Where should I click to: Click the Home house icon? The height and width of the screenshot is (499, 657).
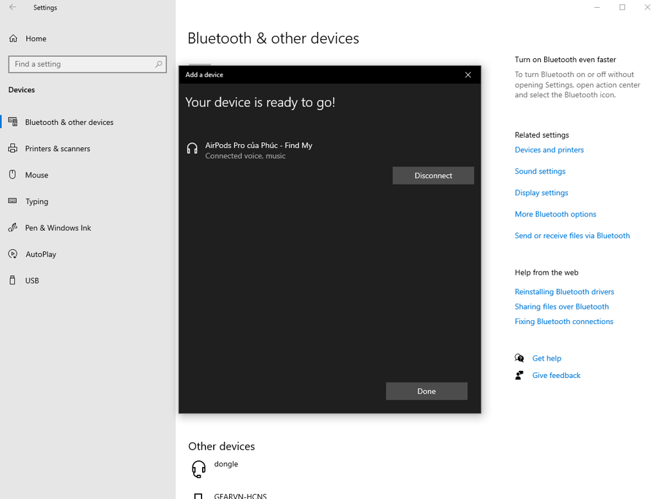pyautogui.click(x=13, y=38)
